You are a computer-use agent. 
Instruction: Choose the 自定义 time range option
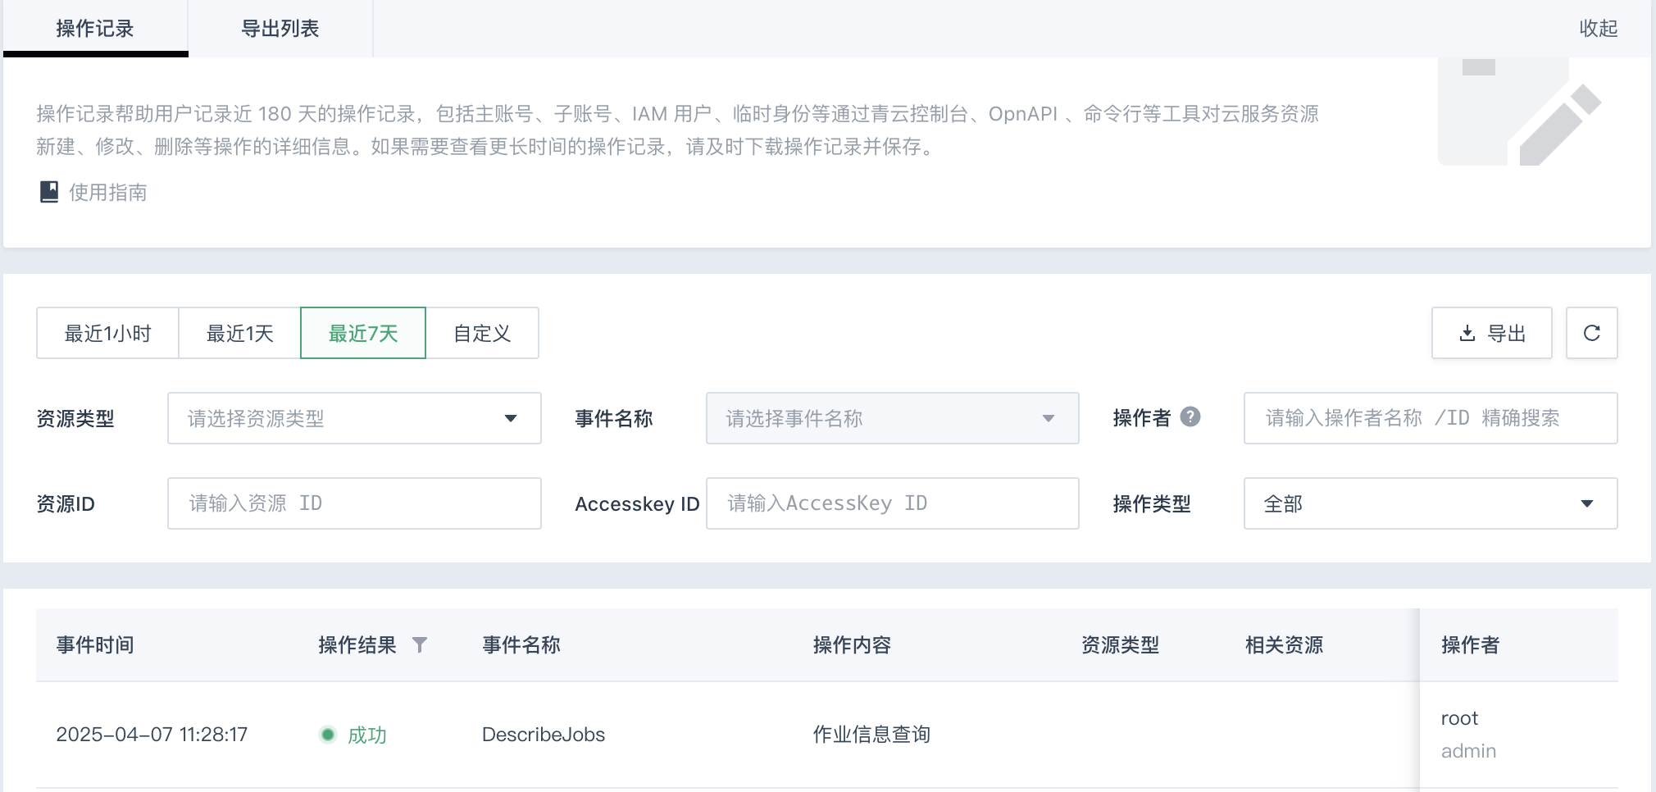click(x=482, y=333)
